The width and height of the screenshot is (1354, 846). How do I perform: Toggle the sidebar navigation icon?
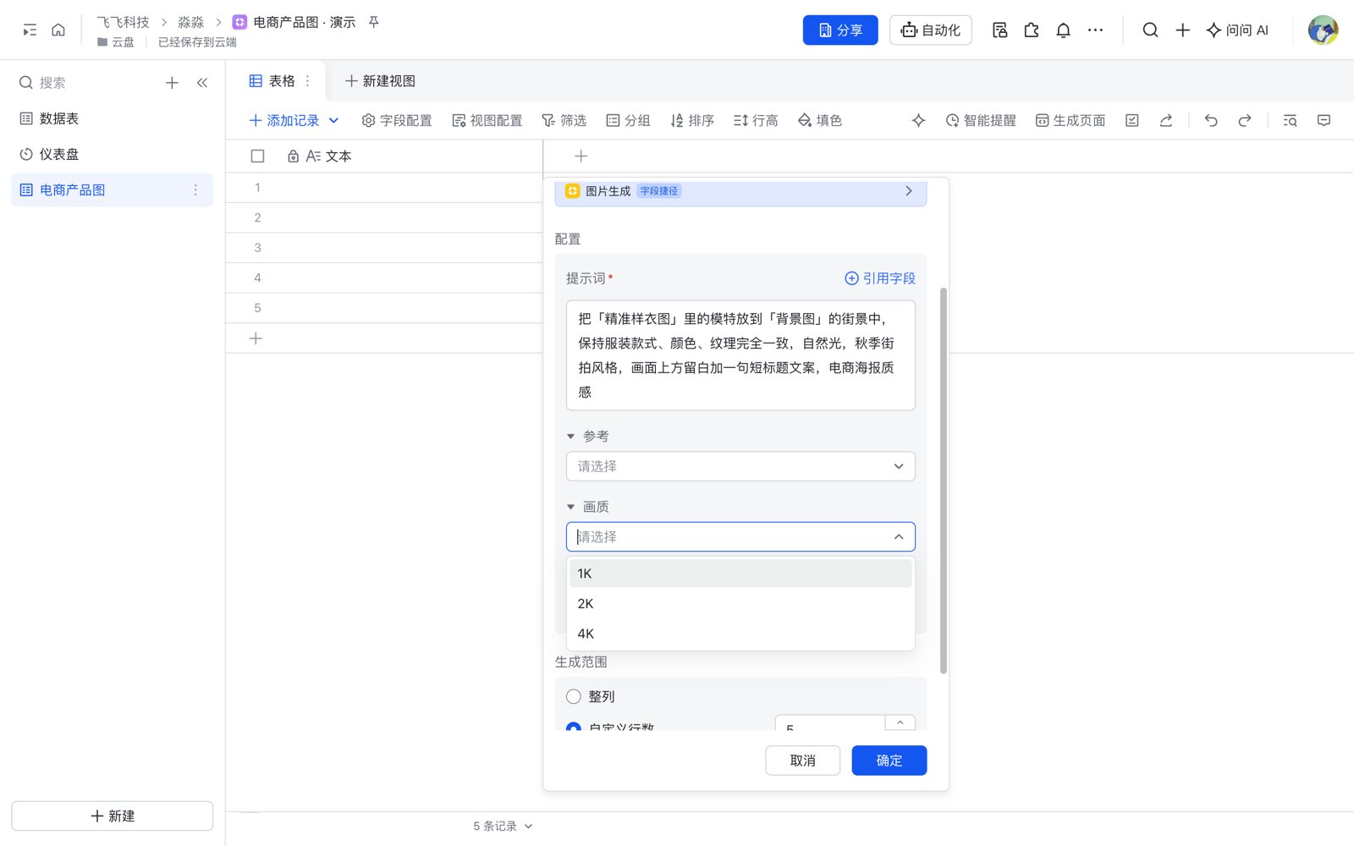tap(30, 30)
